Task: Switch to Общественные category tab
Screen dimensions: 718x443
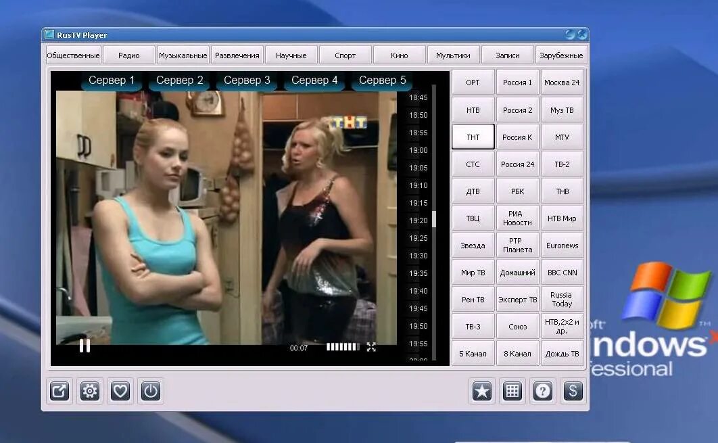Action: click(73, 55)
